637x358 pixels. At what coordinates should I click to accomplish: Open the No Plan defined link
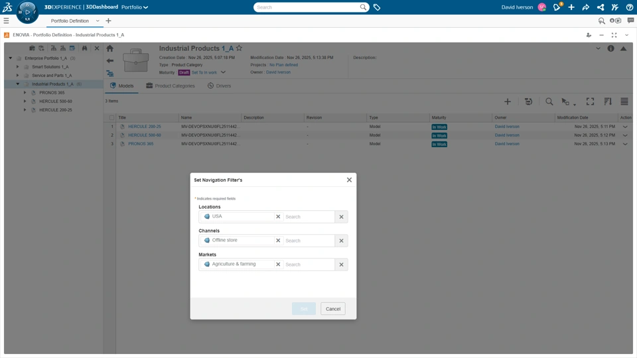[x=283, y=65]
